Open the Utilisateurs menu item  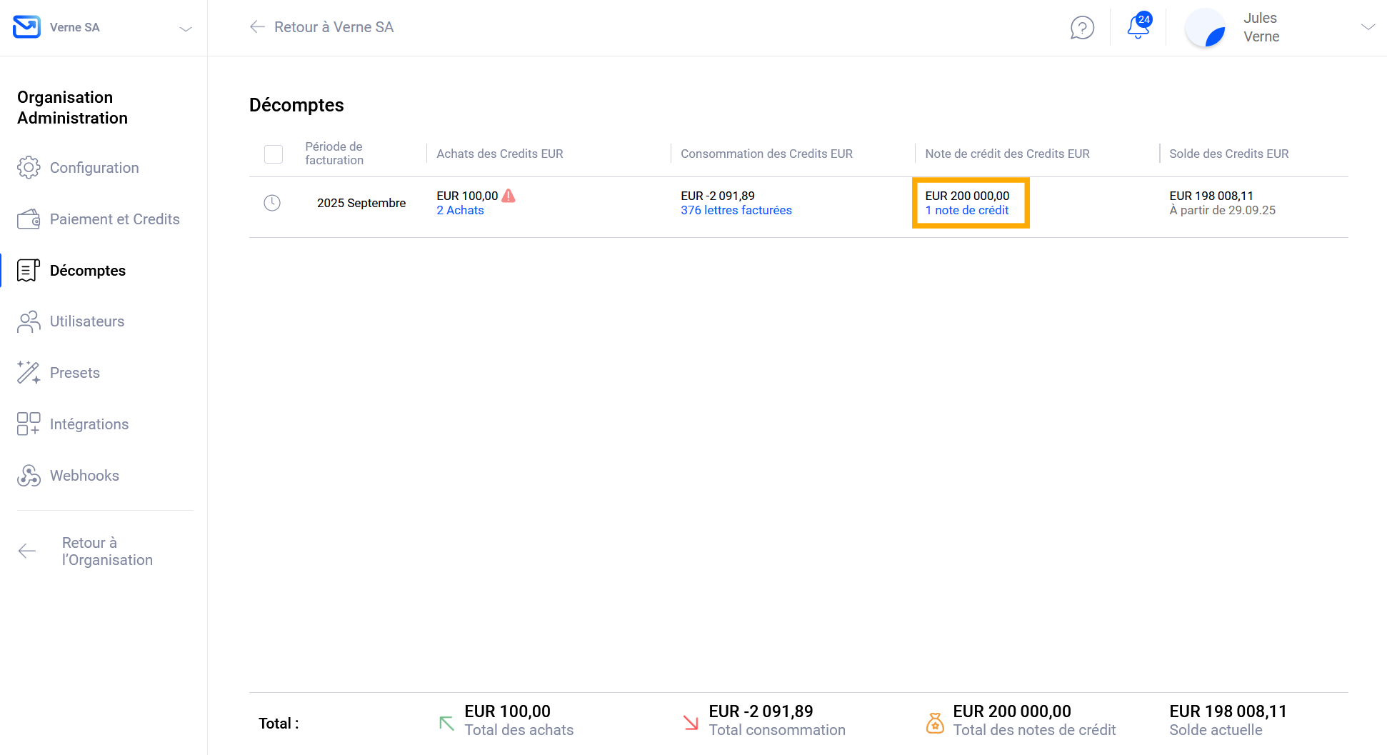point(87,321)
